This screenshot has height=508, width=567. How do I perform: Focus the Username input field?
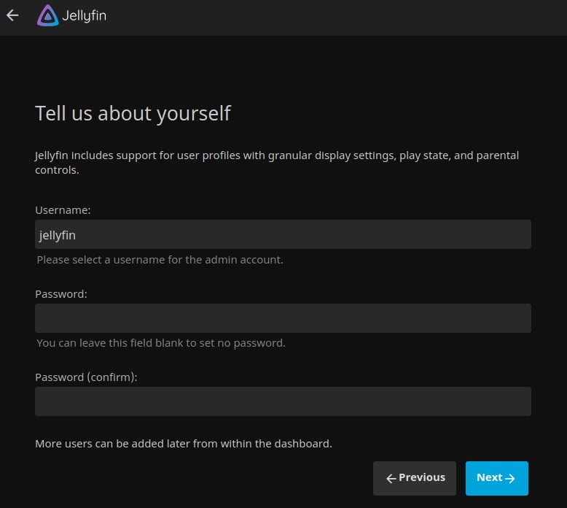pyautogui.click(x=283, y=234)
